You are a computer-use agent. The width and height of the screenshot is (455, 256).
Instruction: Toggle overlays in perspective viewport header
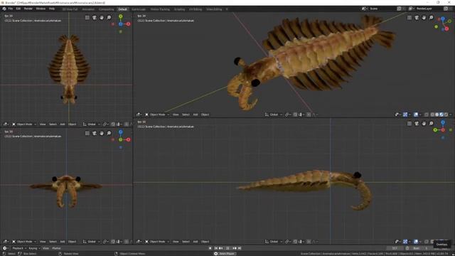click(x=416, y=114)
